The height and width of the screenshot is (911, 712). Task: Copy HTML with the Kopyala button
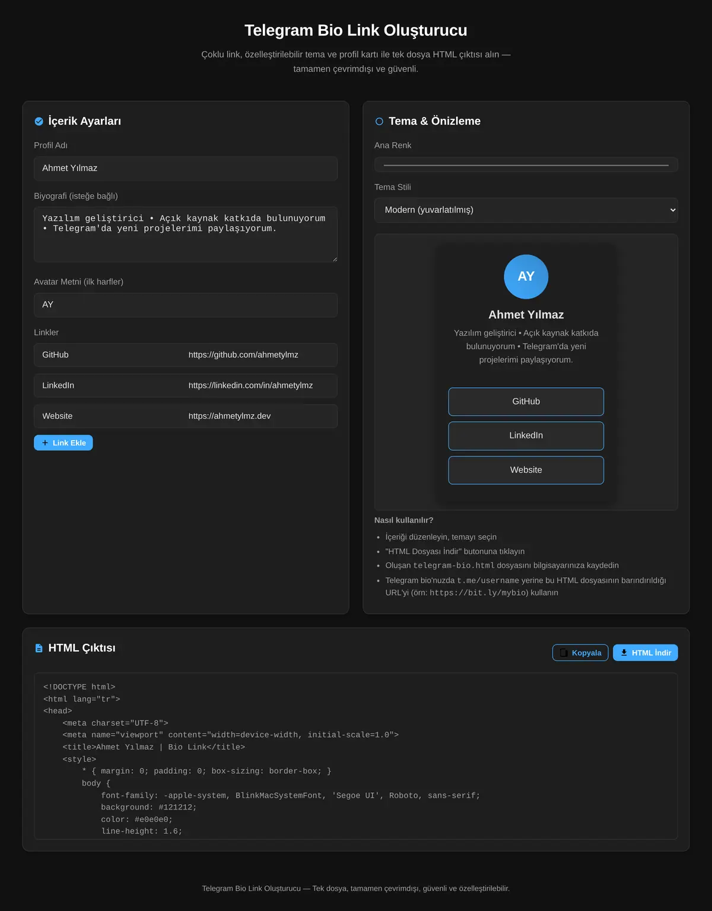coord(580,653)
